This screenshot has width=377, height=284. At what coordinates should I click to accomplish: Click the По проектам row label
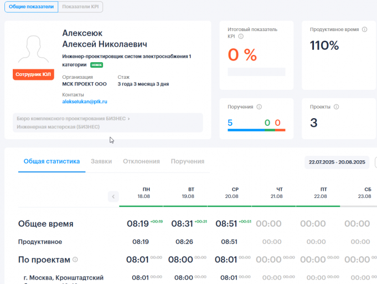[44, 260]
